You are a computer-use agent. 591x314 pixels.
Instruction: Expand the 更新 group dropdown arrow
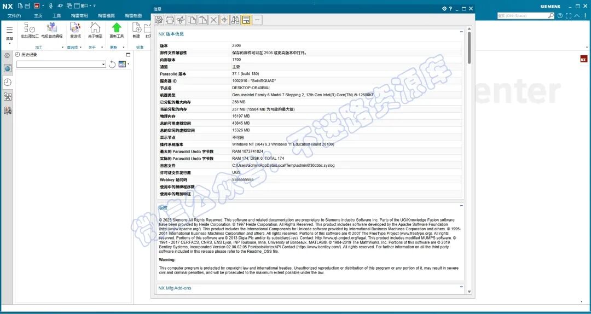click(x=124, y=48)
